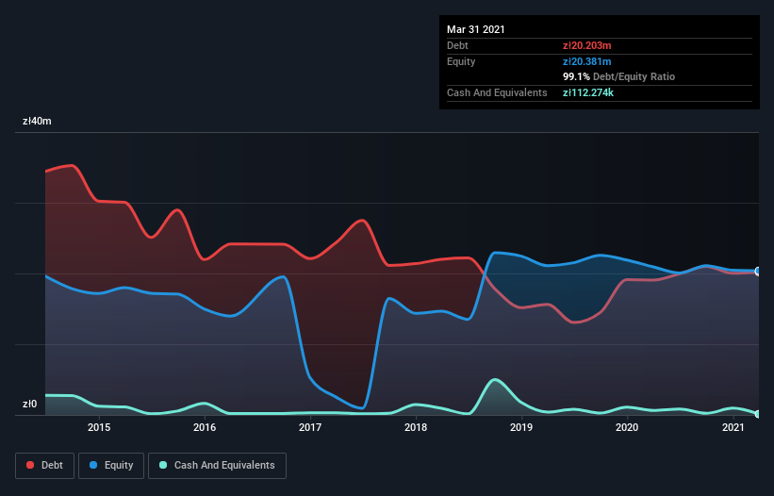Click the teal Cash And Equivalents legend dot

click(x=163, y=465)
